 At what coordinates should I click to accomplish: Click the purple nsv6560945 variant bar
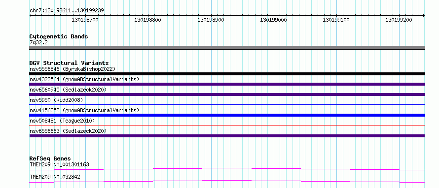click(x=227, y=94)
